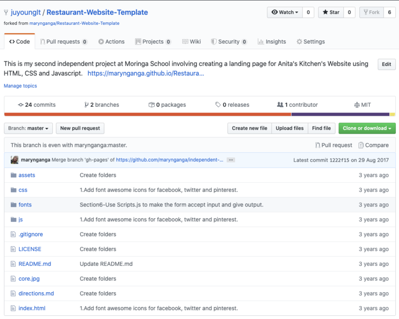399x319 pixels.
Task: Click the fork icon beside juyounglt
Action: 6,12
